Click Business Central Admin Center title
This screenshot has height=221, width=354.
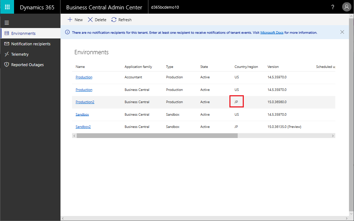tap(104, 7)
